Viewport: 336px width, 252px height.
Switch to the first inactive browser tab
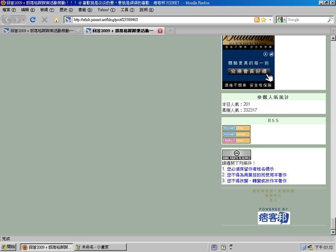pyautogui.click(x=41, y=31)
